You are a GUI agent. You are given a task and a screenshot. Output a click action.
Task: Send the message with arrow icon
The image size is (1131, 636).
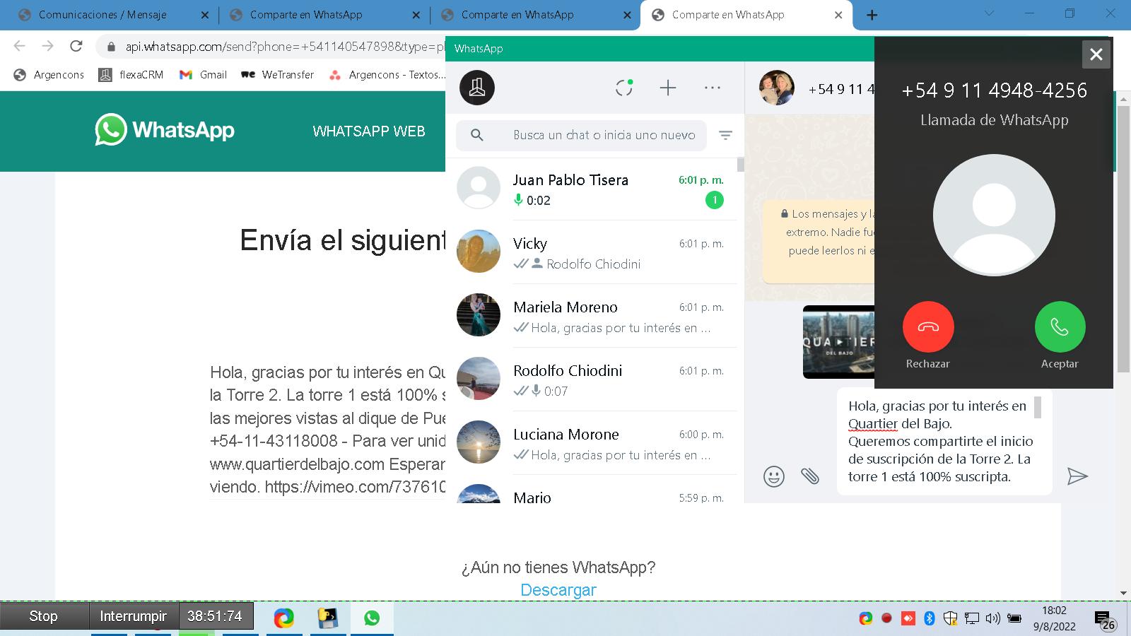[x=1077, y=476]
